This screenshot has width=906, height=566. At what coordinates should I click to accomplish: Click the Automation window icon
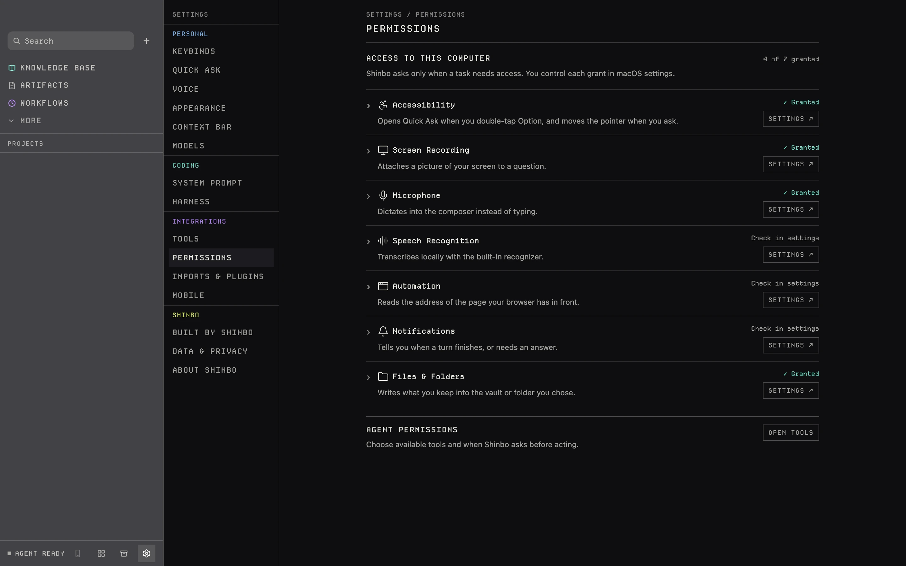click(383, 286)
